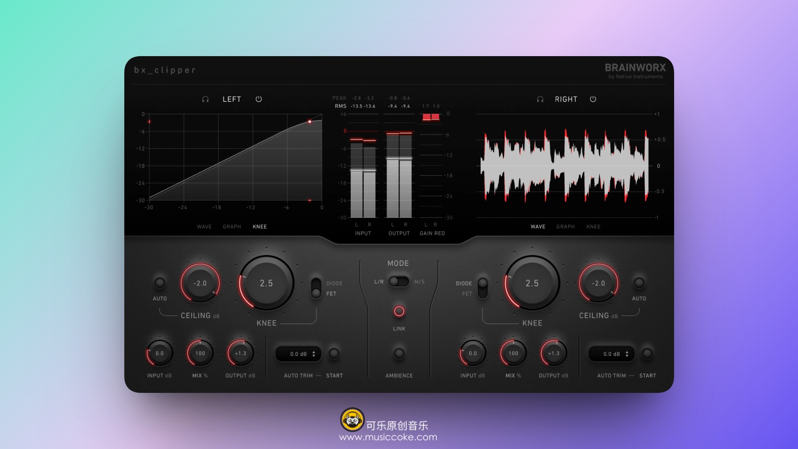This screenshot has width=798, height=449.
Task: Toggle the LEFT channel power icon
Action: click(x=259, y=99)
